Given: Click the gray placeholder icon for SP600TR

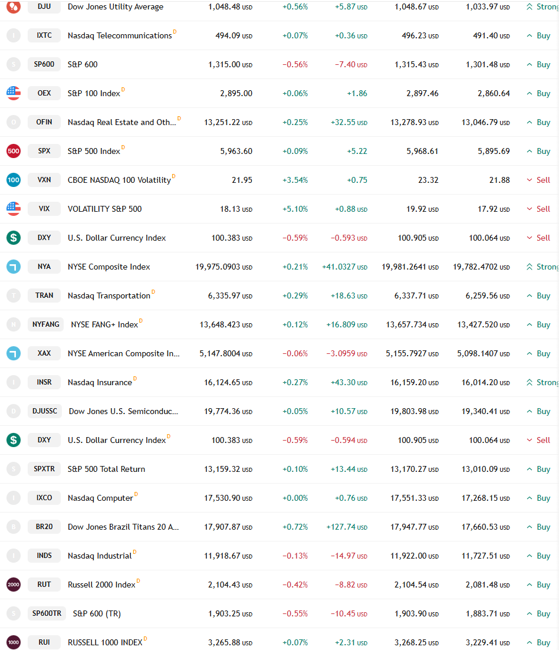Looking at the screenshot, I should tap(14, 613).
